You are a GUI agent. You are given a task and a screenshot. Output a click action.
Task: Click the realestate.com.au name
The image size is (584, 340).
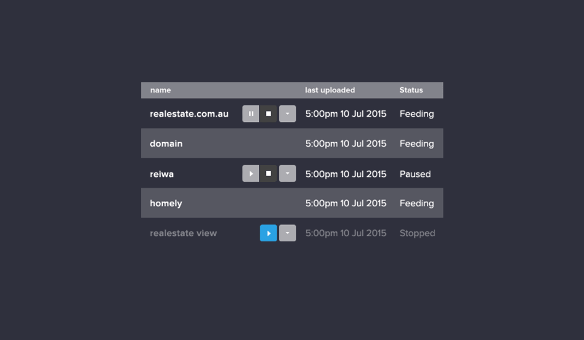189,114
